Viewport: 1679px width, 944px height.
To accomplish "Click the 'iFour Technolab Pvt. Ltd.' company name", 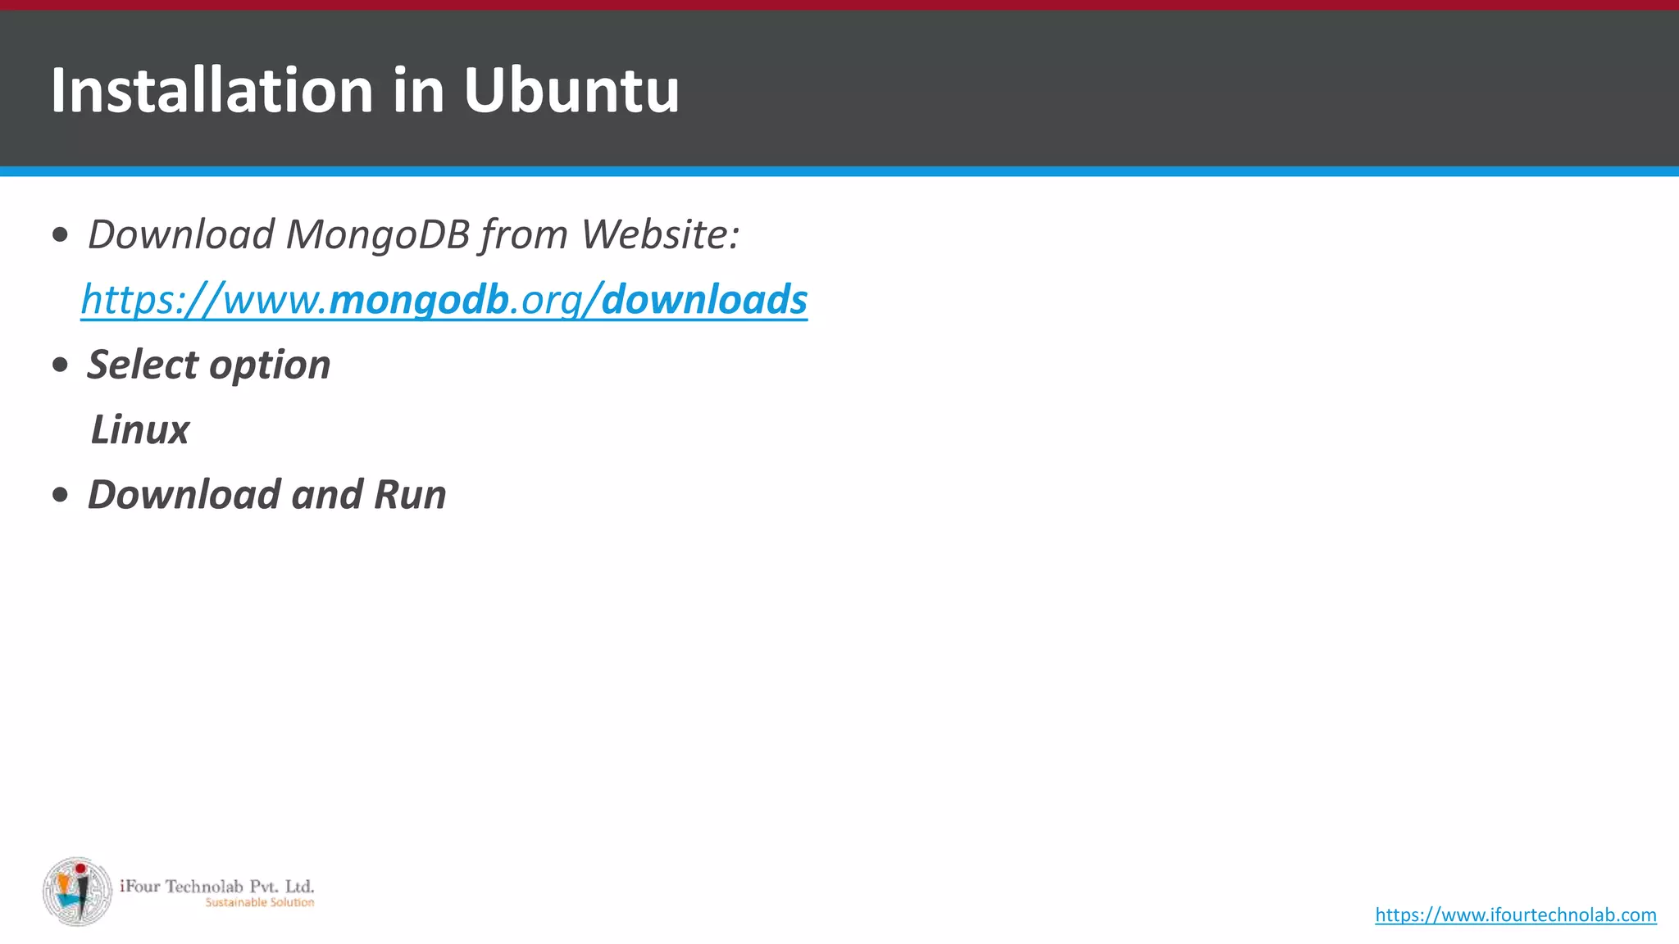I will click(x=217, y=886).
